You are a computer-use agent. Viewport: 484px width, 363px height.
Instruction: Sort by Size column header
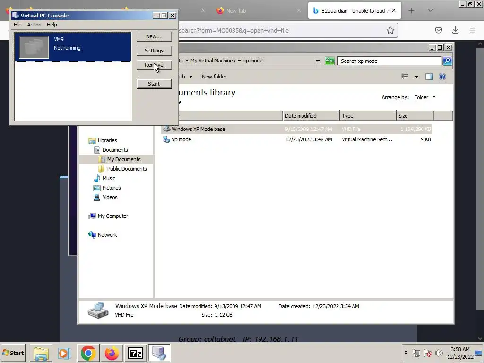tap(415, 116)
